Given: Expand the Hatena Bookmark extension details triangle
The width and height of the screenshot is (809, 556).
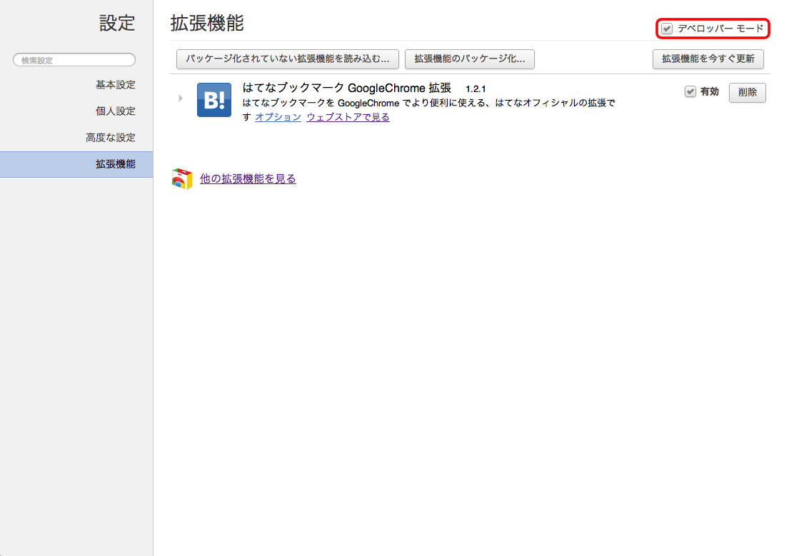Looking at the screenshot, I should click(x=180, y=98).
